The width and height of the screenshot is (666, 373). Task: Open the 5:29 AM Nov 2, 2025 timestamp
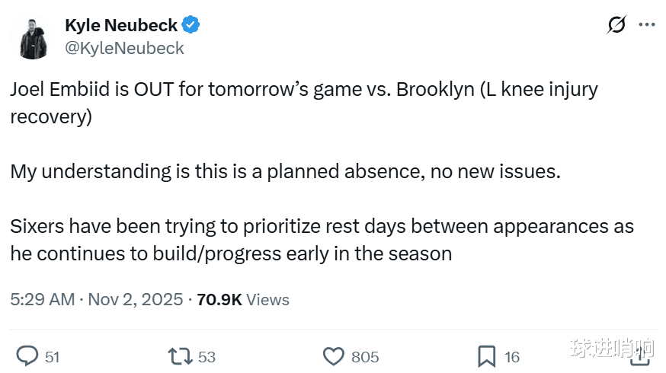point(97,299)
